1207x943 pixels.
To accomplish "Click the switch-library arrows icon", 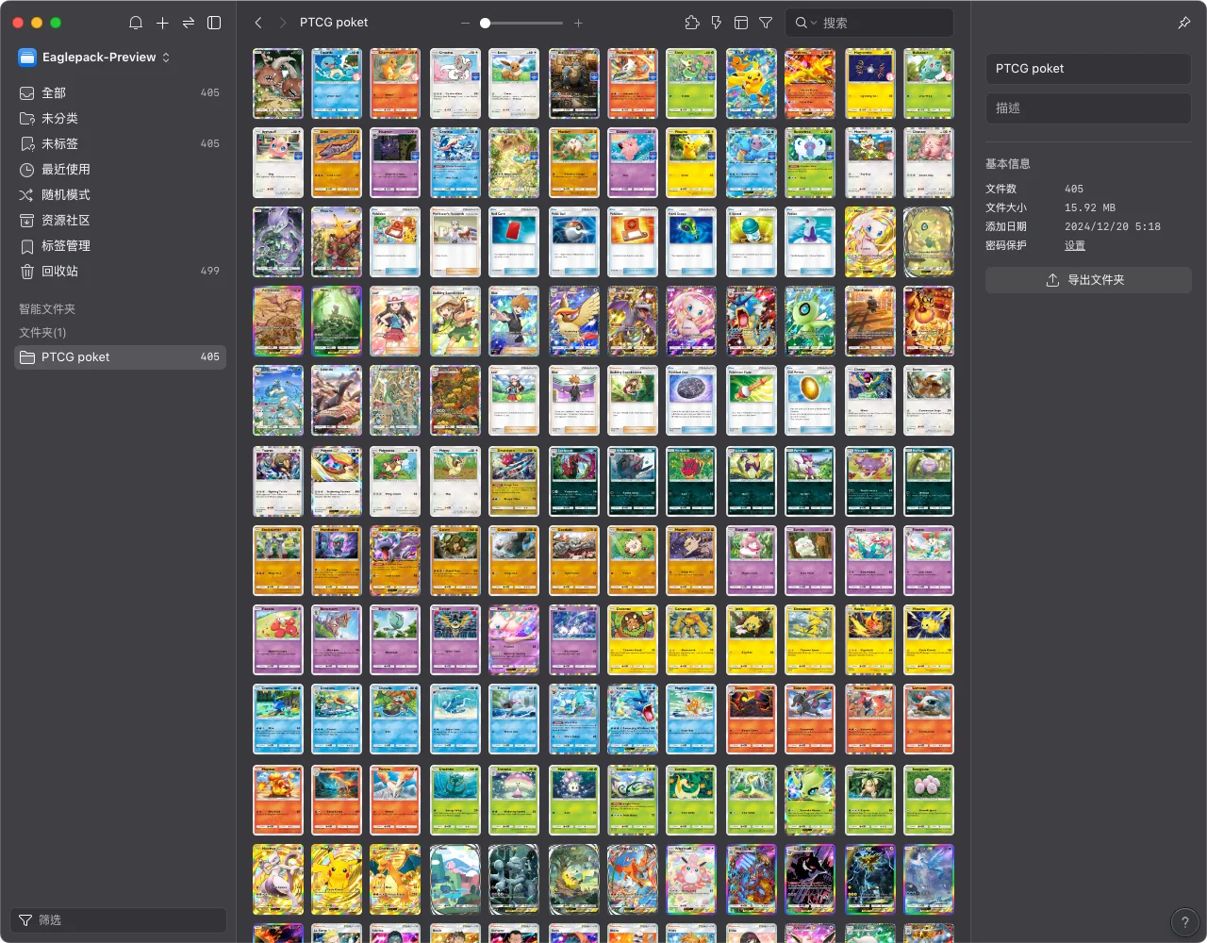I will pyautogui.click(x=189, y=23).
